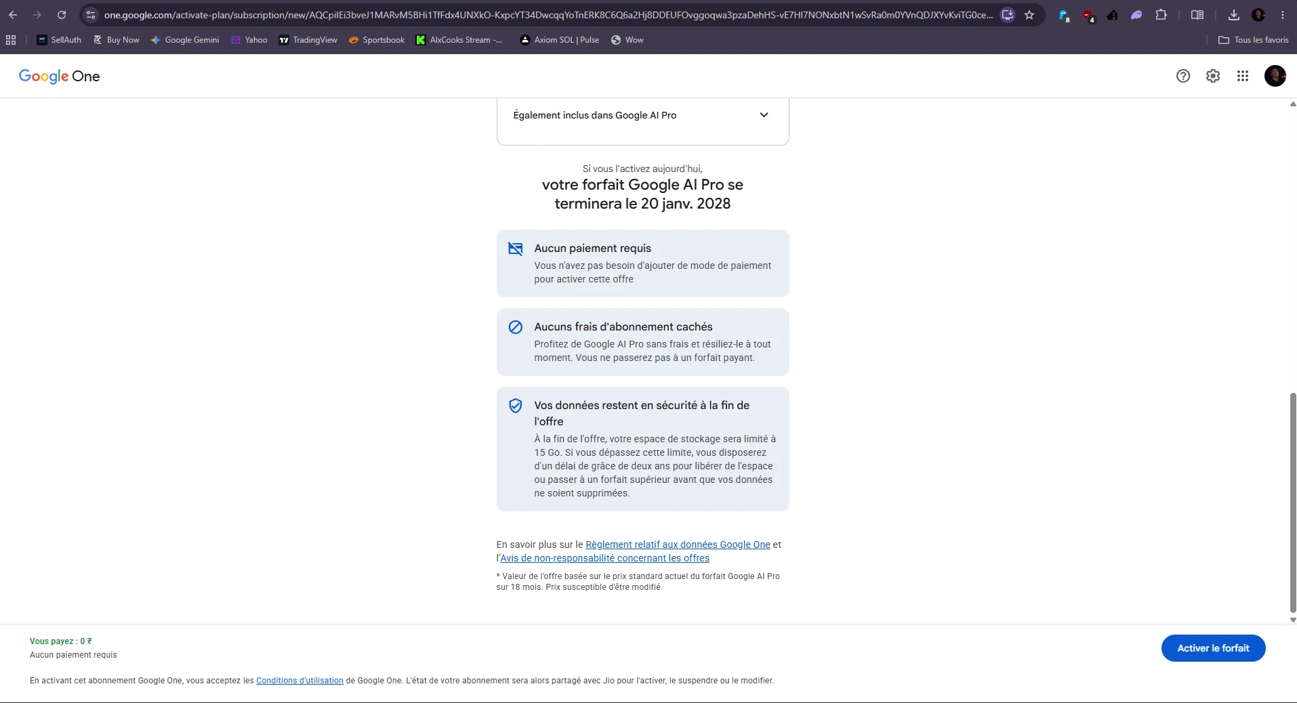Open the Tous les favoris folder

(x=1254, y=40)
